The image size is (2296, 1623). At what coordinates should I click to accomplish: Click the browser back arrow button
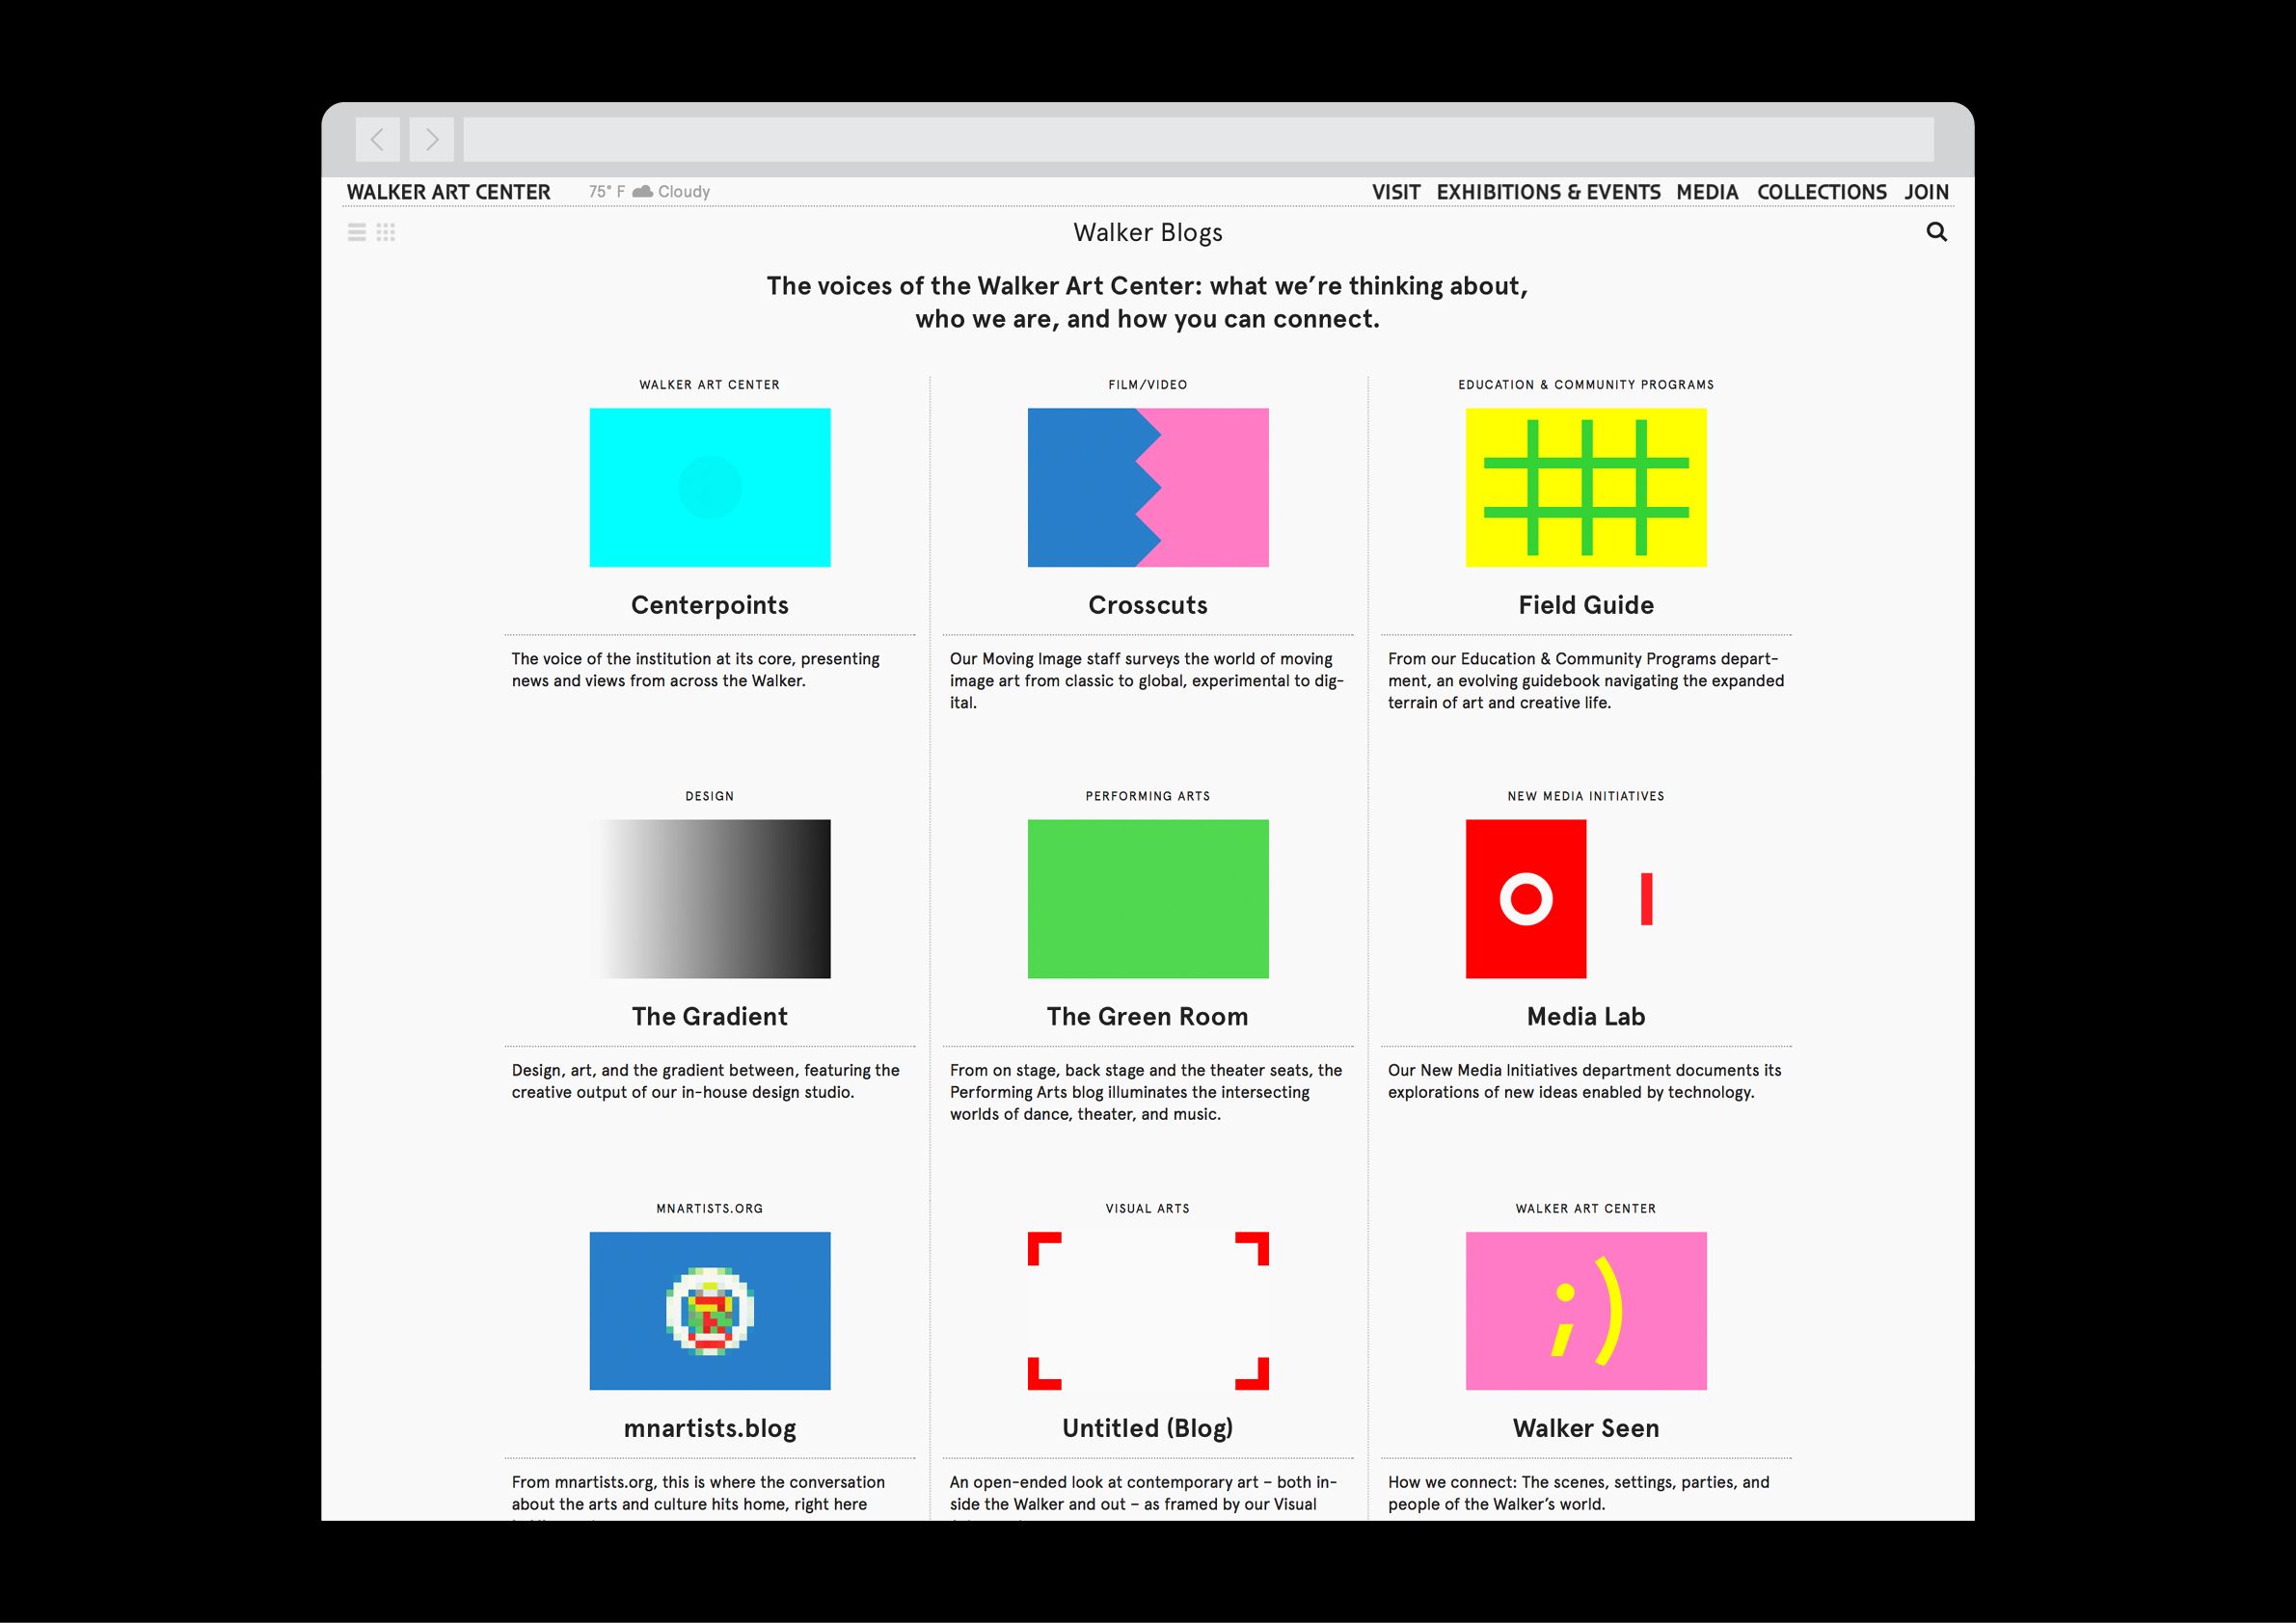377,139
